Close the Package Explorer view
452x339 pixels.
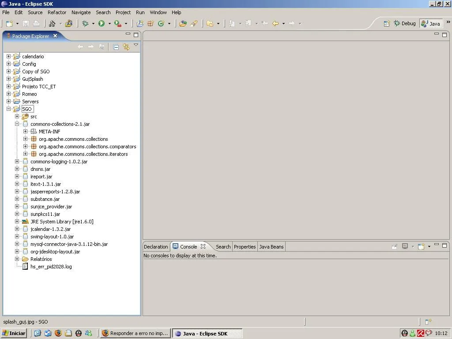point(55,36)
